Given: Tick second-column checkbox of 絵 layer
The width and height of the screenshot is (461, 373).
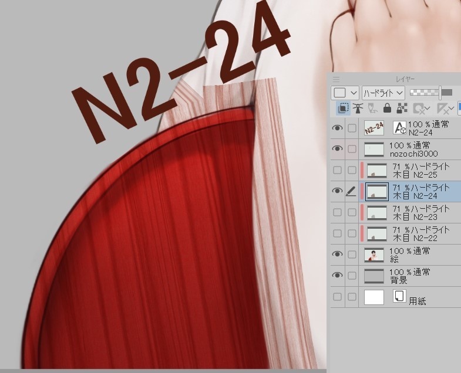Looking at the screenshot, I should pyautogui.click(x=352, y=254).
